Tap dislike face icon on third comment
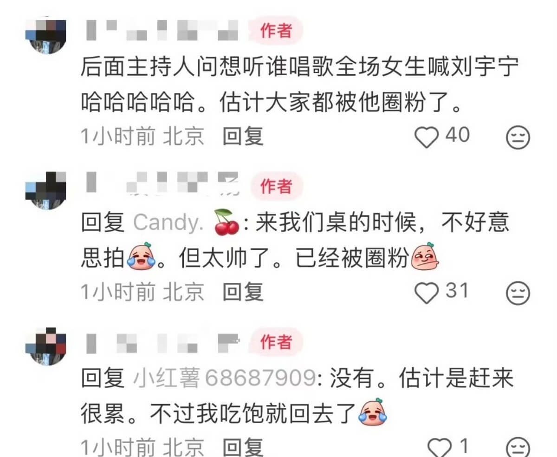The width and height of the screenshot is (557, 457). pos(518,448)
